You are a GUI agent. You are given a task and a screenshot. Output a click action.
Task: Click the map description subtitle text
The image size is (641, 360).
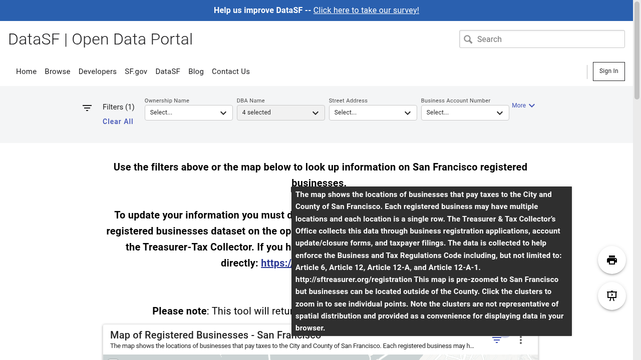tap(292, 345)
